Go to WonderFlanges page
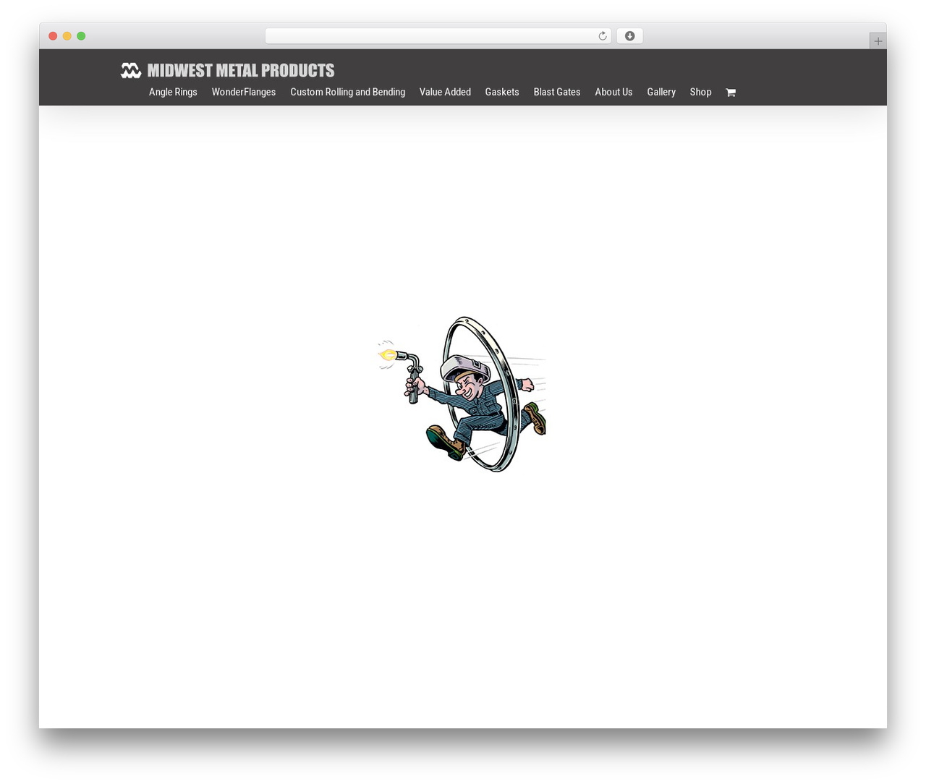 coord(244,92)
